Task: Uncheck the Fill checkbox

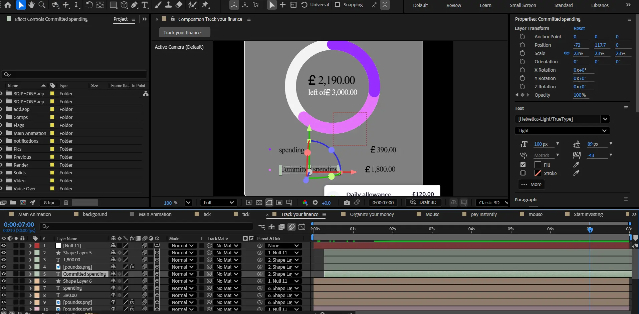Action: [x=523, y=165]
